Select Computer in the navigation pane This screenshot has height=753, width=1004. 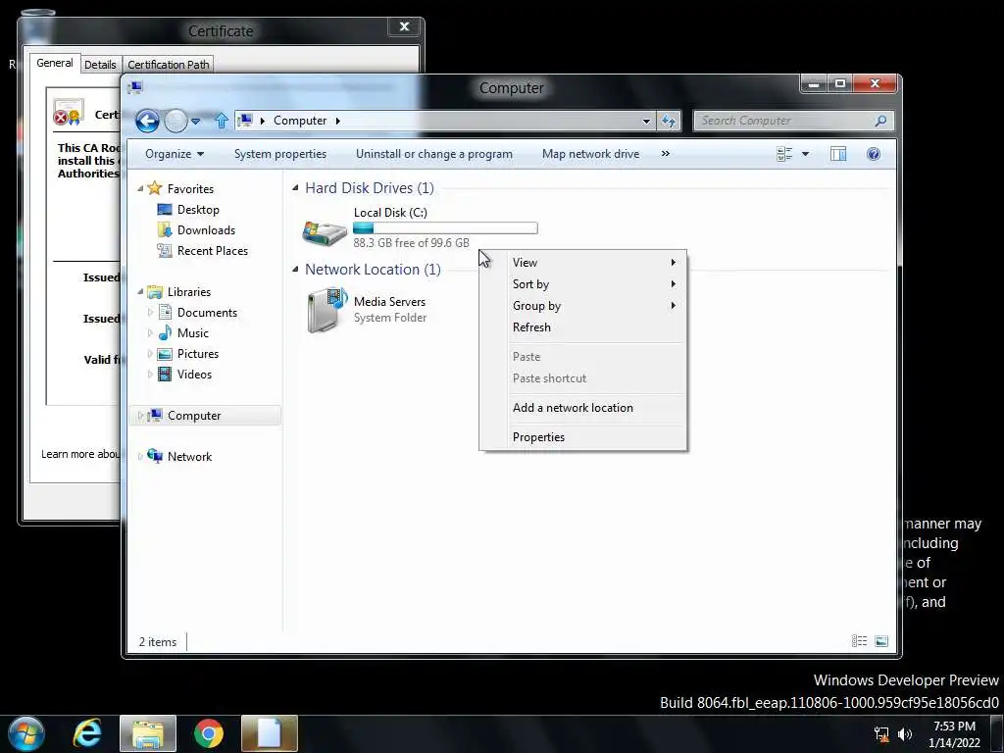pyautogui.click(x=194, y=416)
